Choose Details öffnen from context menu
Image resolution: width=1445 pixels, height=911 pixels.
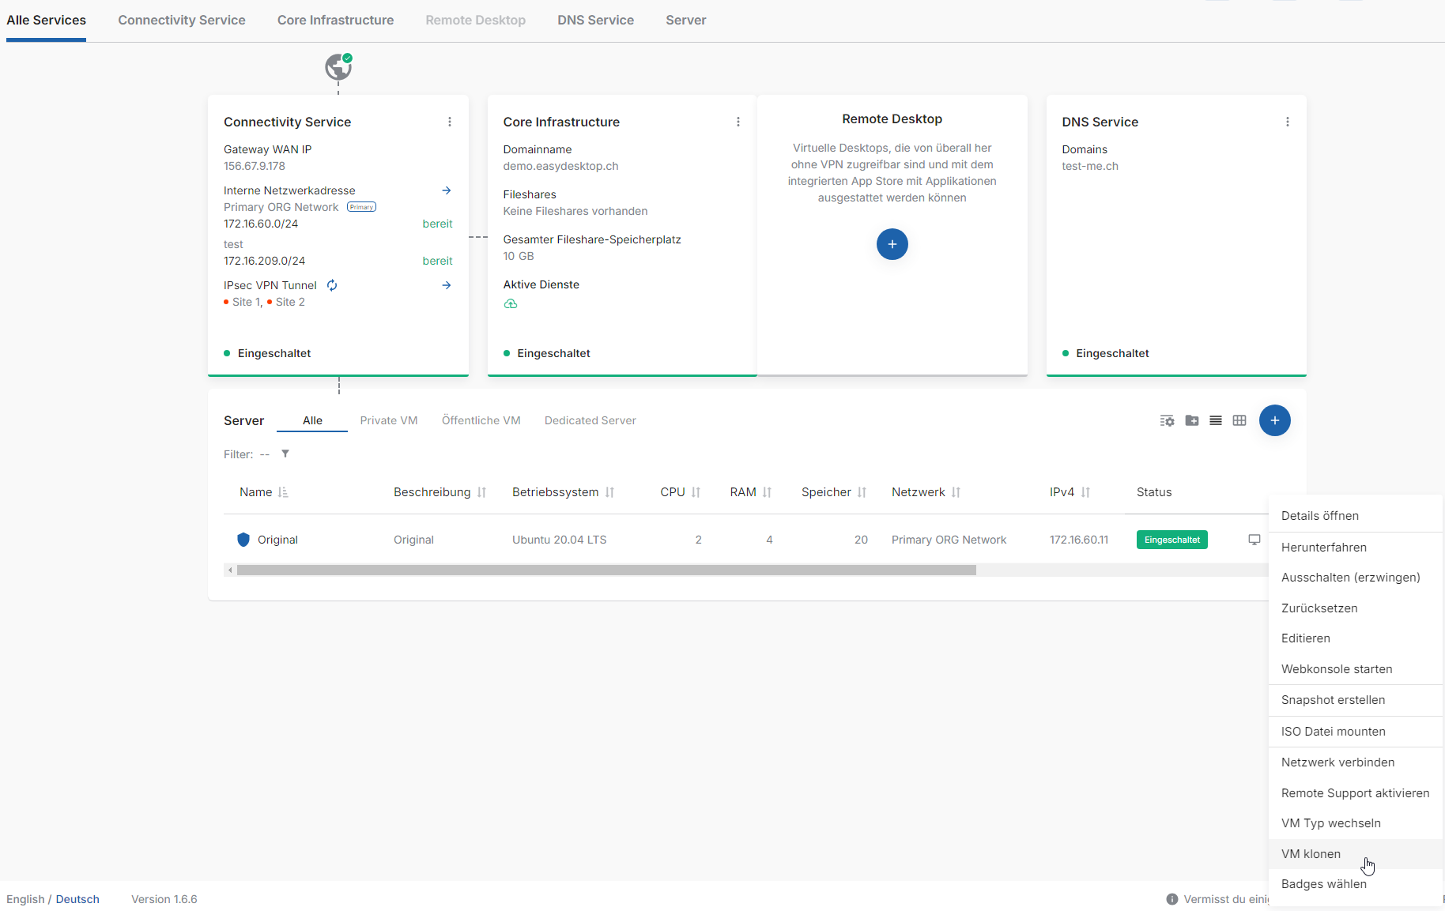1355,516
